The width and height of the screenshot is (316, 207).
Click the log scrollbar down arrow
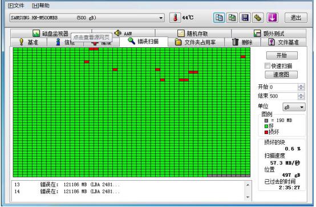(x=248, y=197)
